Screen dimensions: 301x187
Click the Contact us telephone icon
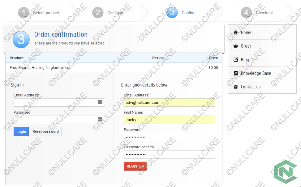(236, 87)
